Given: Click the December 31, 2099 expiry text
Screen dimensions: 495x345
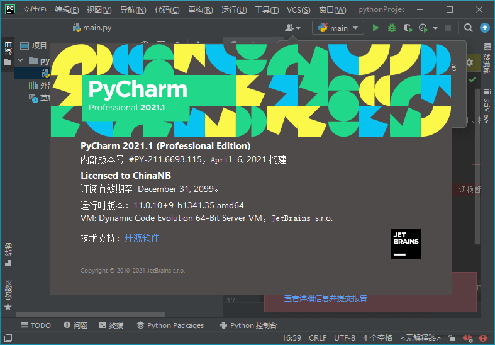Looking at the screenshot, I should [x=176, y=189].
